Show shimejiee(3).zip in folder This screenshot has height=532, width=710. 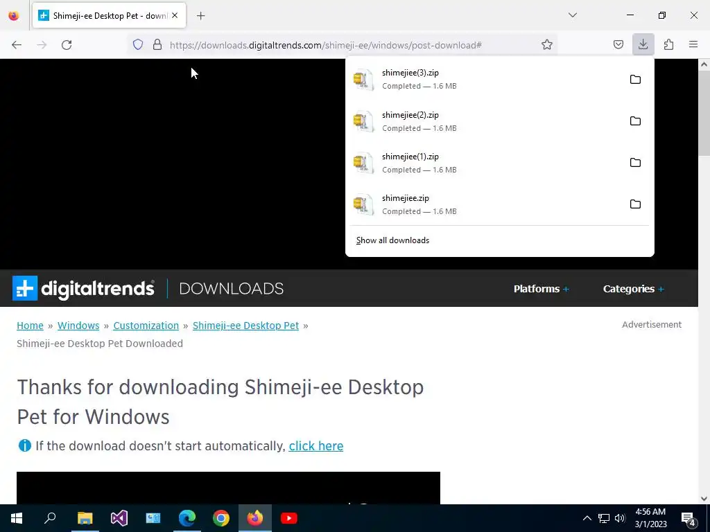[635, 80]
